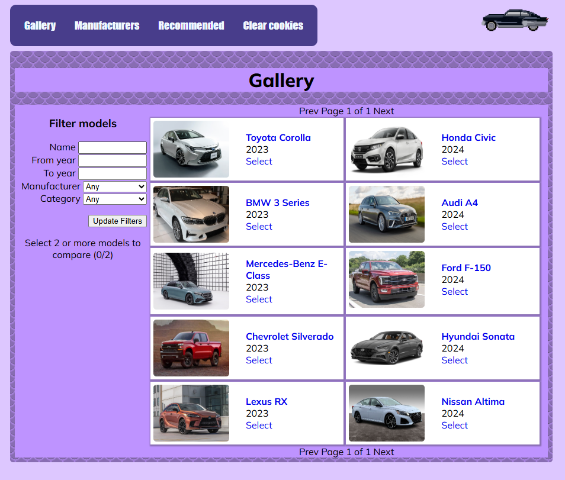Image resolution: width=565 pixels, height=480 pixels.
Task: Click Clear cookies in the navigation bar
Action: click(273, 25)
